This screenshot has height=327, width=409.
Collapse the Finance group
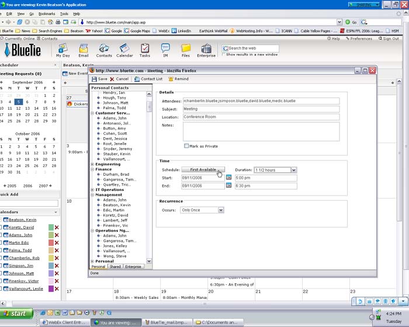click(x=92, y=169)
